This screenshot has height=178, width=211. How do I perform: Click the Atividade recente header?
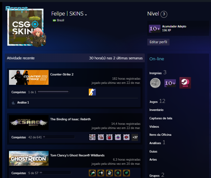coord(21,58)
